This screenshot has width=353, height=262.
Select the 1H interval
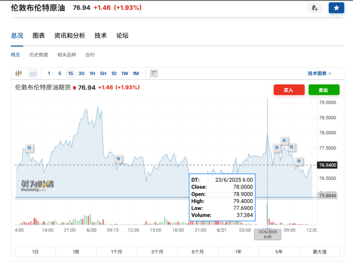(x=92, y=73)
